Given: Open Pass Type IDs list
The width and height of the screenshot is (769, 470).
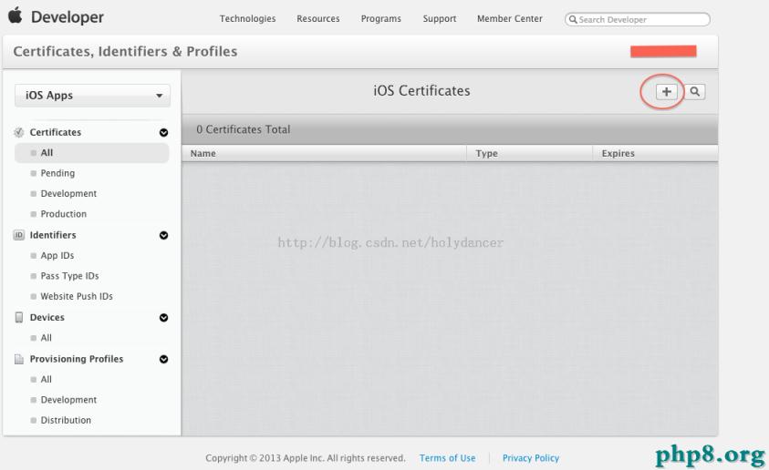Looking at the screenshot, I should click(x=69, y=276).
